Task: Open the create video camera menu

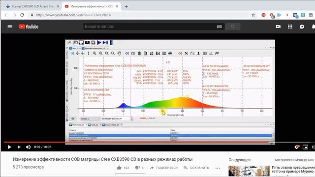Action: coord(278,27)
